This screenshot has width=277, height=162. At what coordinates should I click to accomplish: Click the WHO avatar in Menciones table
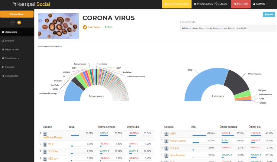coord(45,144)
